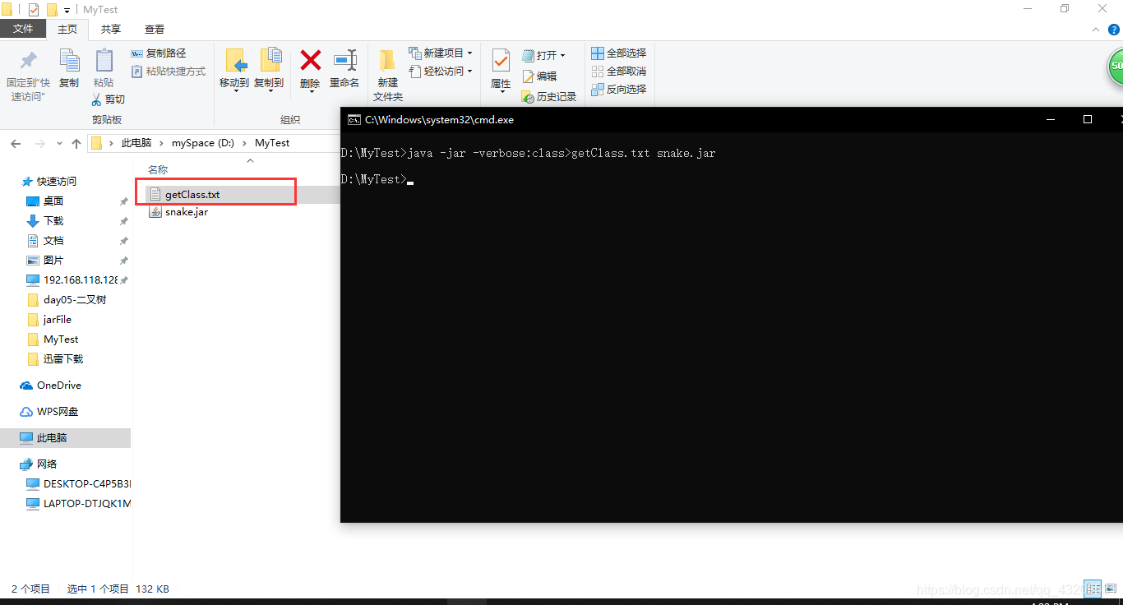Viewport: 1123px width, 605px height.
Task: Click the Back navigation arrow
Action: pos(16,144)
